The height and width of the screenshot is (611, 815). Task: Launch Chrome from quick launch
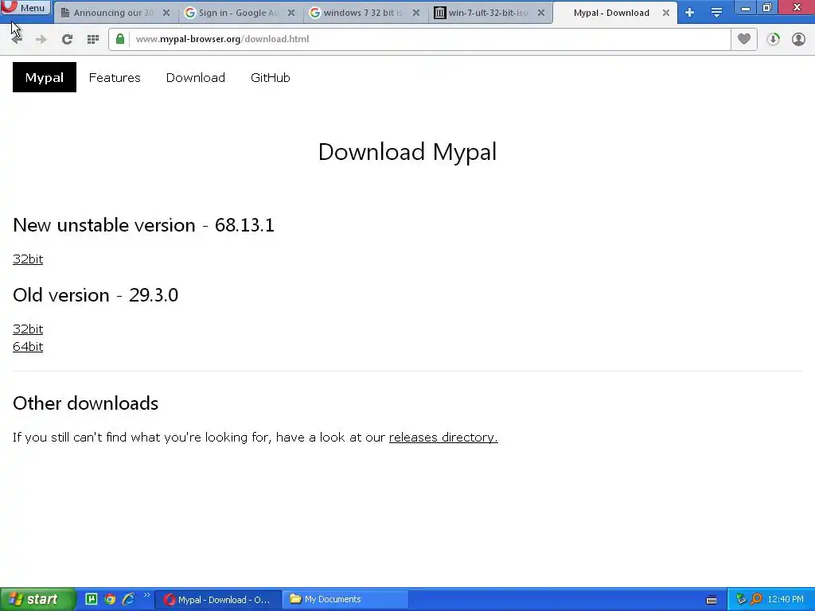110,599
